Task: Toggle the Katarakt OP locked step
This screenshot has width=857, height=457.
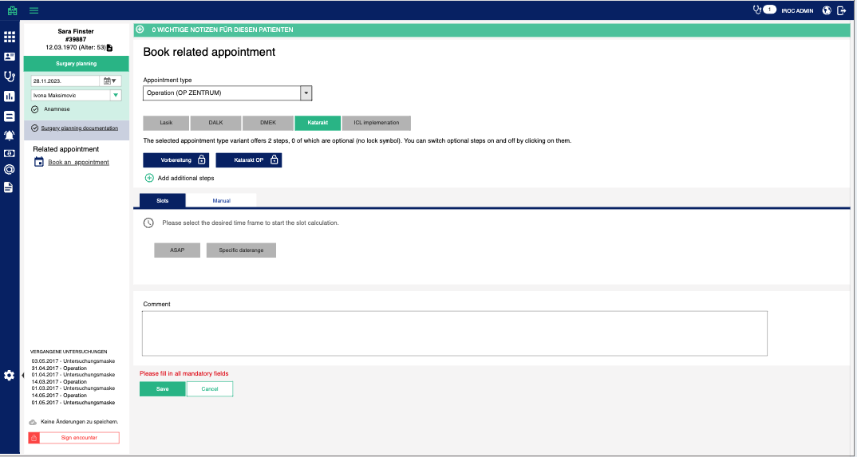Action: 249,160
